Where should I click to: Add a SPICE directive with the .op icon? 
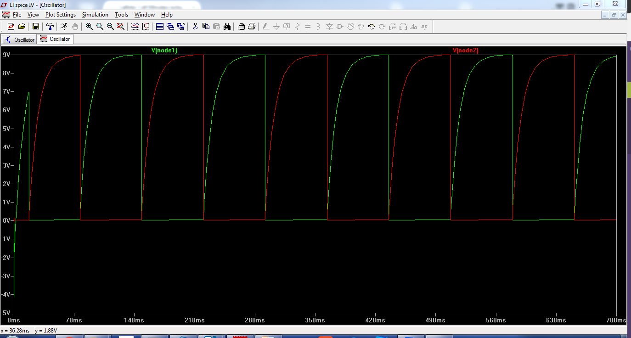click(x=425, y=26)
